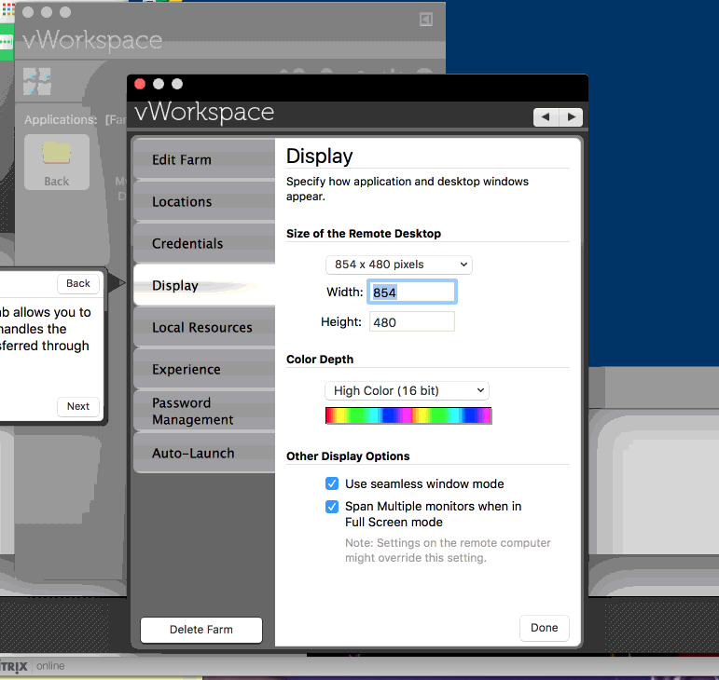The image size is (719, 680).
Task: Click Back in the help popup
Action: click(78, 283)
